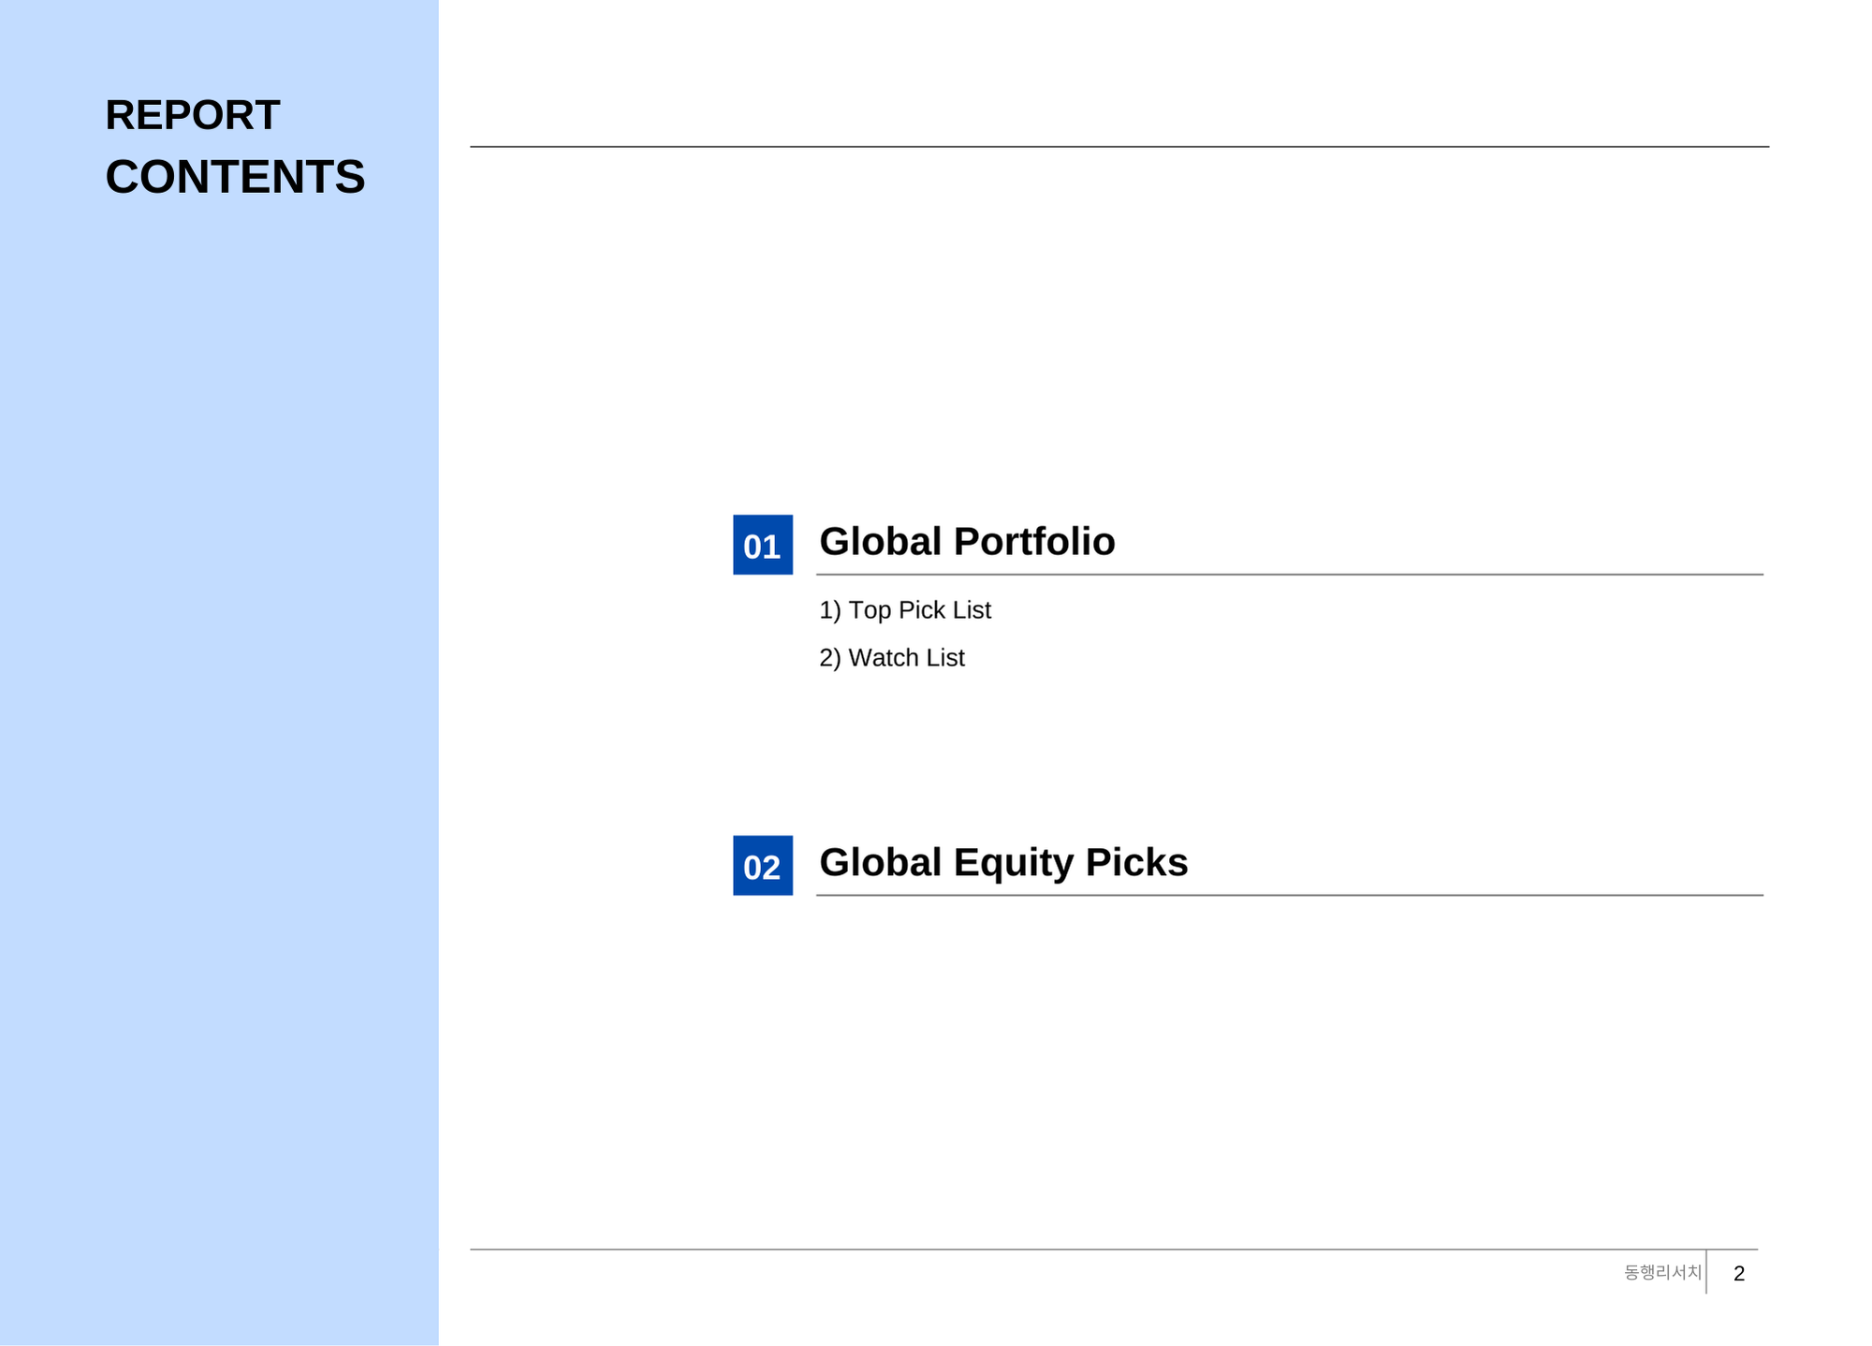
Task: Click the "2)" numbering before Watch List
Action: 829,658
